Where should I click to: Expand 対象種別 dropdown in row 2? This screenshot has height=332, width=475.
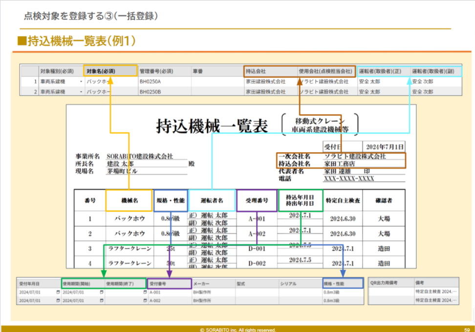click(x=81, y=91)
